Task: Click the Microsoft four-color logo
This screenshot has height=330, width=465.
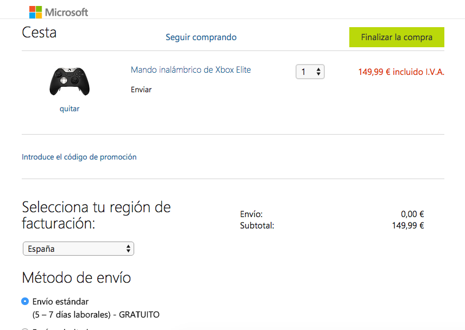Action: (35, 12)
